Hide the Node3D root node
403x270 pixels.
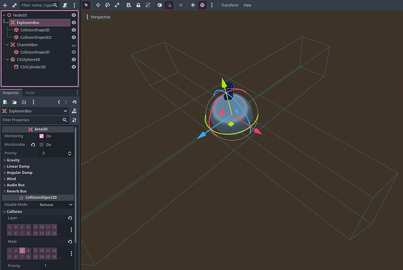pos(74,15)
